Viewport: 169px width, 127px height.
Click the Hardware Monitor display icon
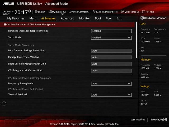point(142,18)
